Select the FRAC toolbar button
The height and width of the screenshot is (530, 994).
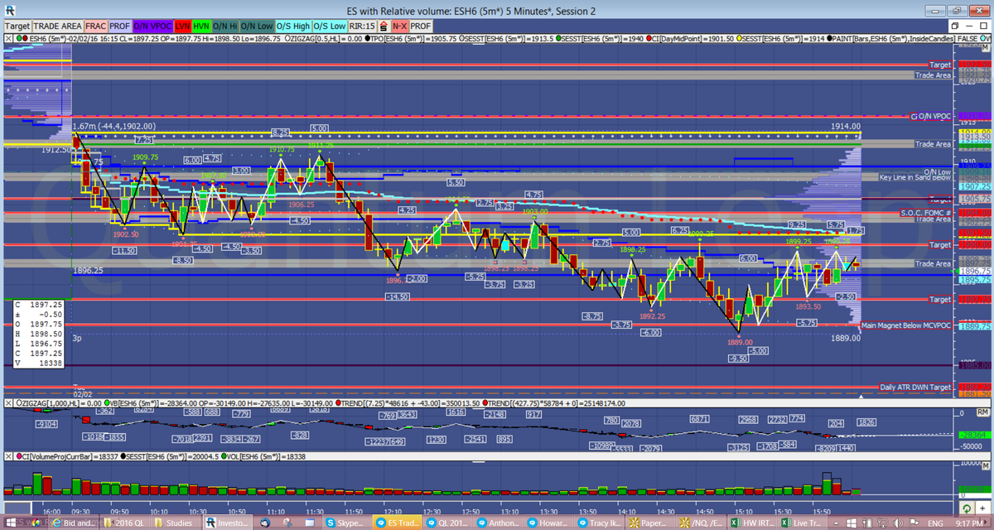pos(95,26)
